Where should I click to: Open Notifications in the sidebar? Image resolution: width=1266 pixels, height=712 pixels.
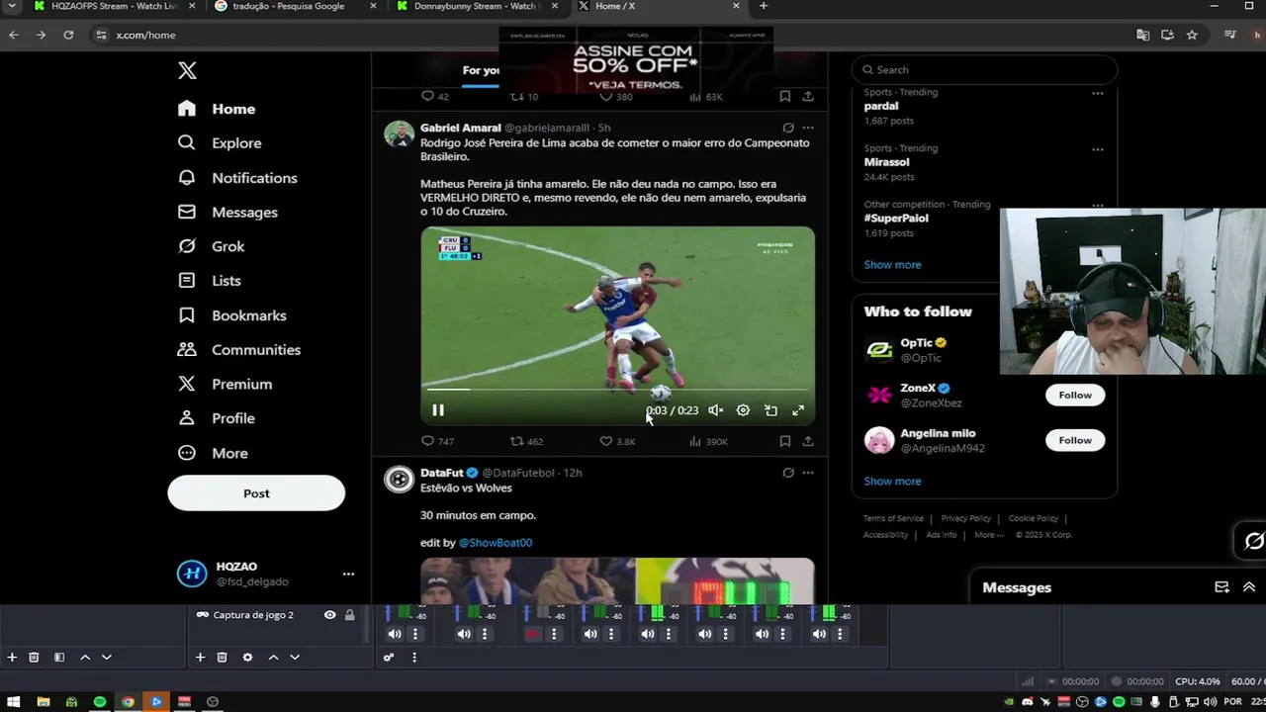click(x=237, y=178)
